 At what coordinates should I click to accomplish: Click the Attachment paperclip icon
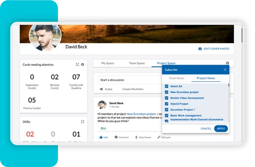136,137
